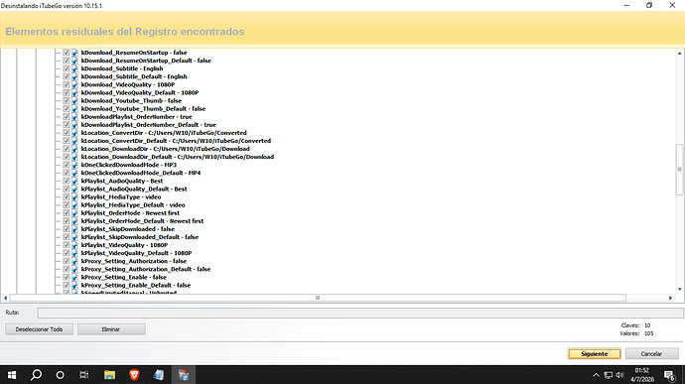Screen dimensions: 685x384
Task: Show hidden system tray icons chevron
Action: point(596,375)
